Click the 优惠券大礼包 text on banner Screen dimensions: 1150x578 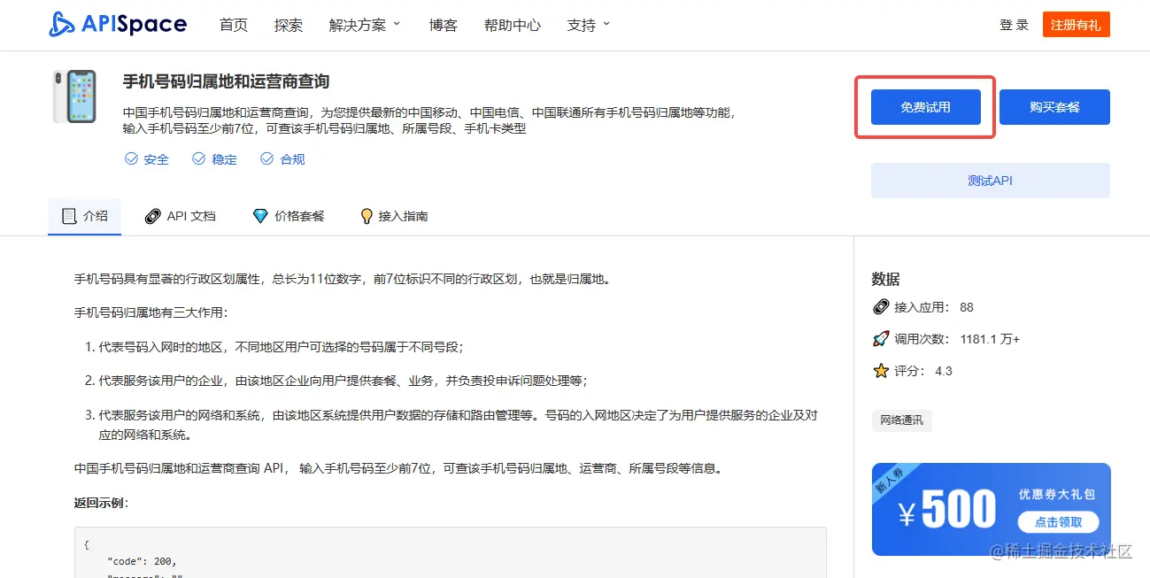[1057, 493]
